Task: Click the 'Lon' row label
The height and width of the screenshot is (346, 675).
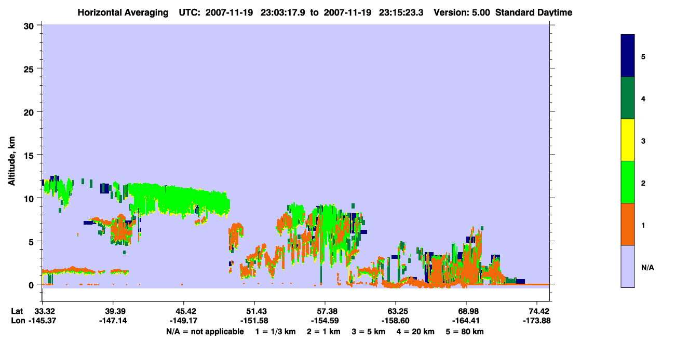Action: tap(18, 321)
